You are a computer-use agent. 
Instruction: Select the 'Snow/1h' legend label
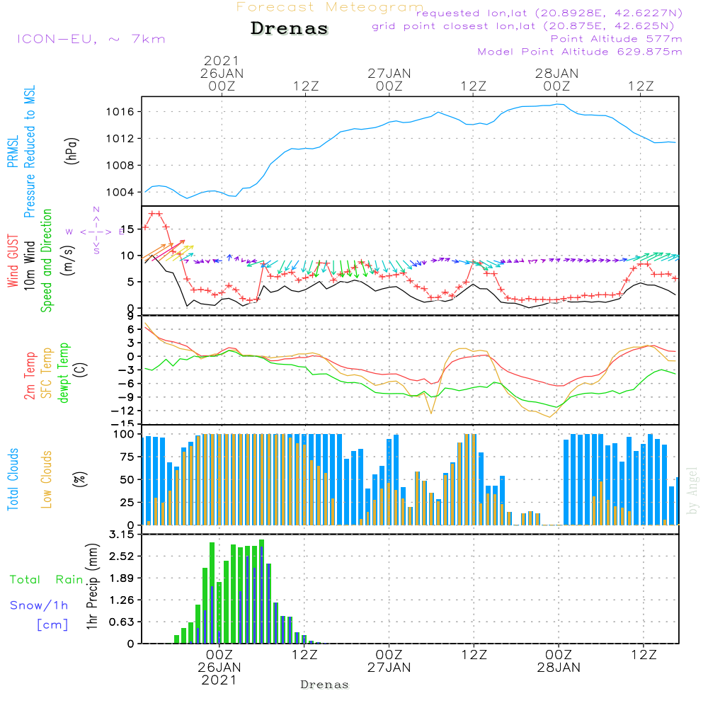[40, 605]
